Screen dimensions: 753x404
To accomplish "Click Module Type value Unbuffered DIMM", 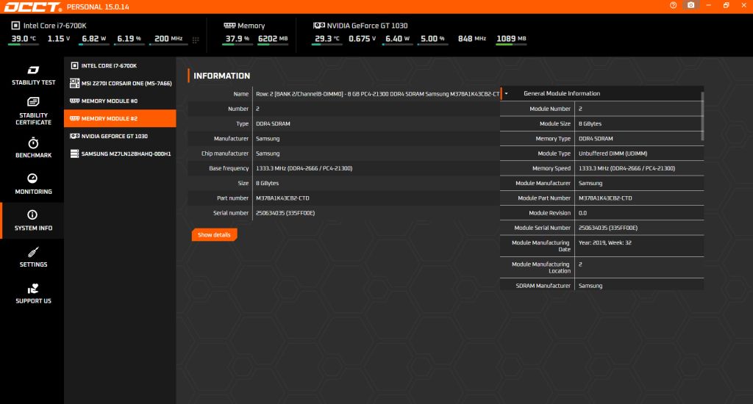I will [x=613, y=154].
